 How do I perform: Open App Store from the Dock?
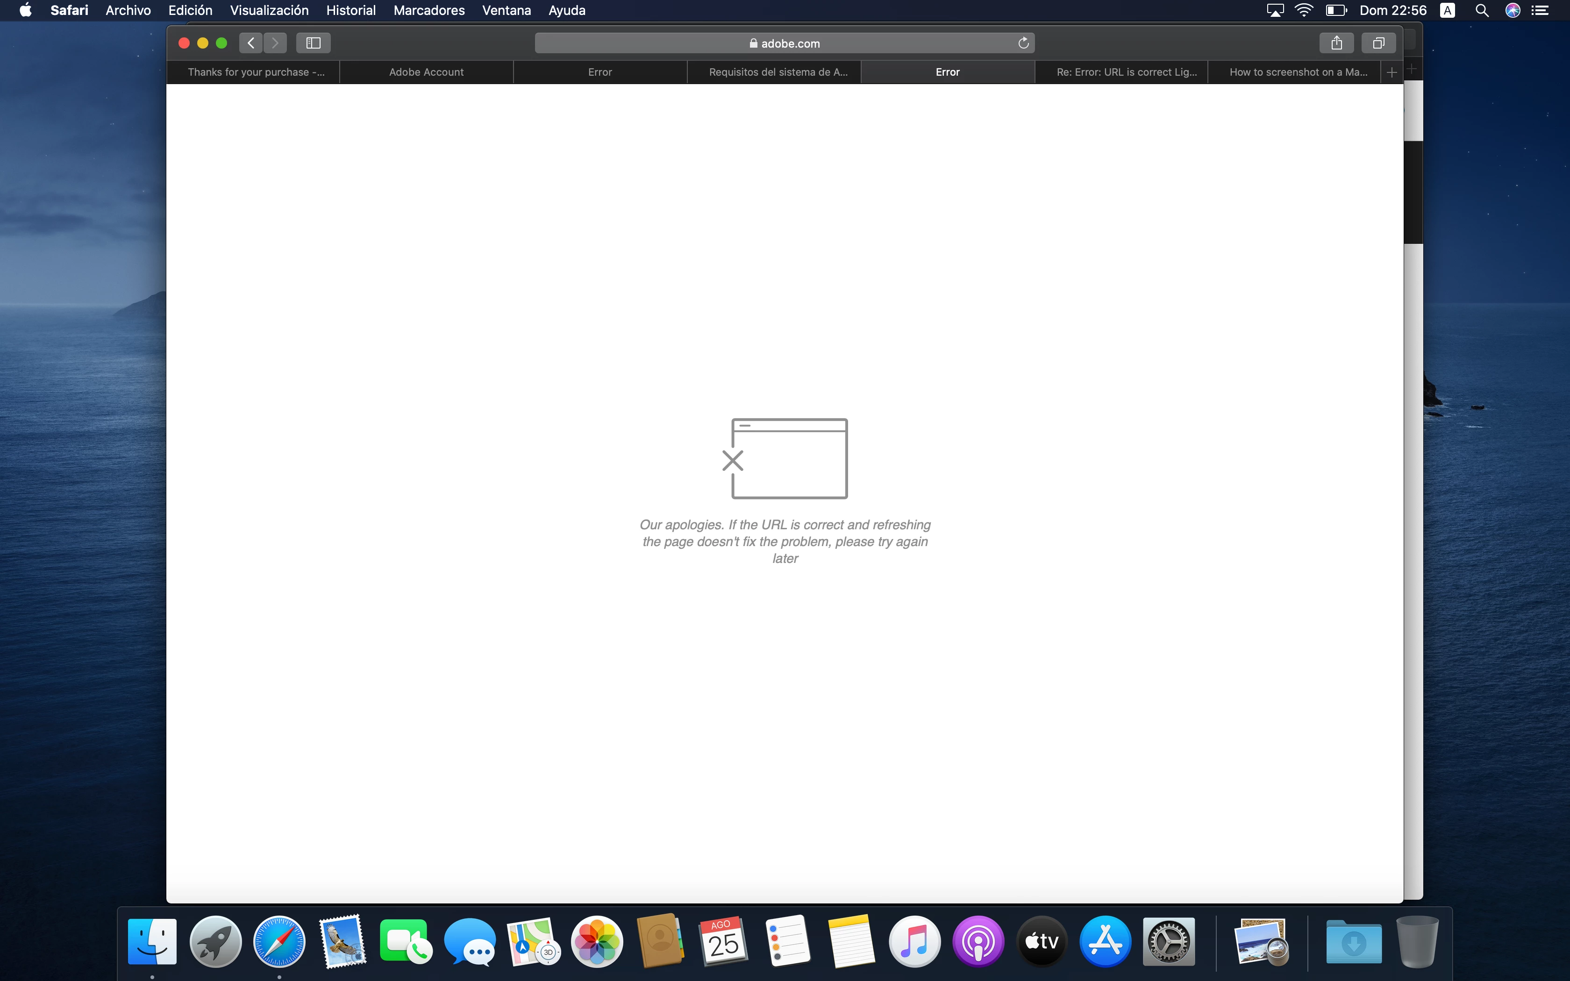[x=1105, y=941]
